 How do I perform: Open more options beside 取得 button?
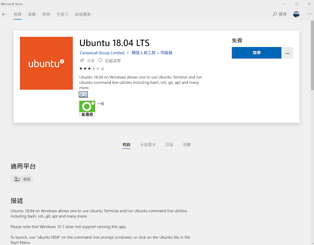coord(288,53)
